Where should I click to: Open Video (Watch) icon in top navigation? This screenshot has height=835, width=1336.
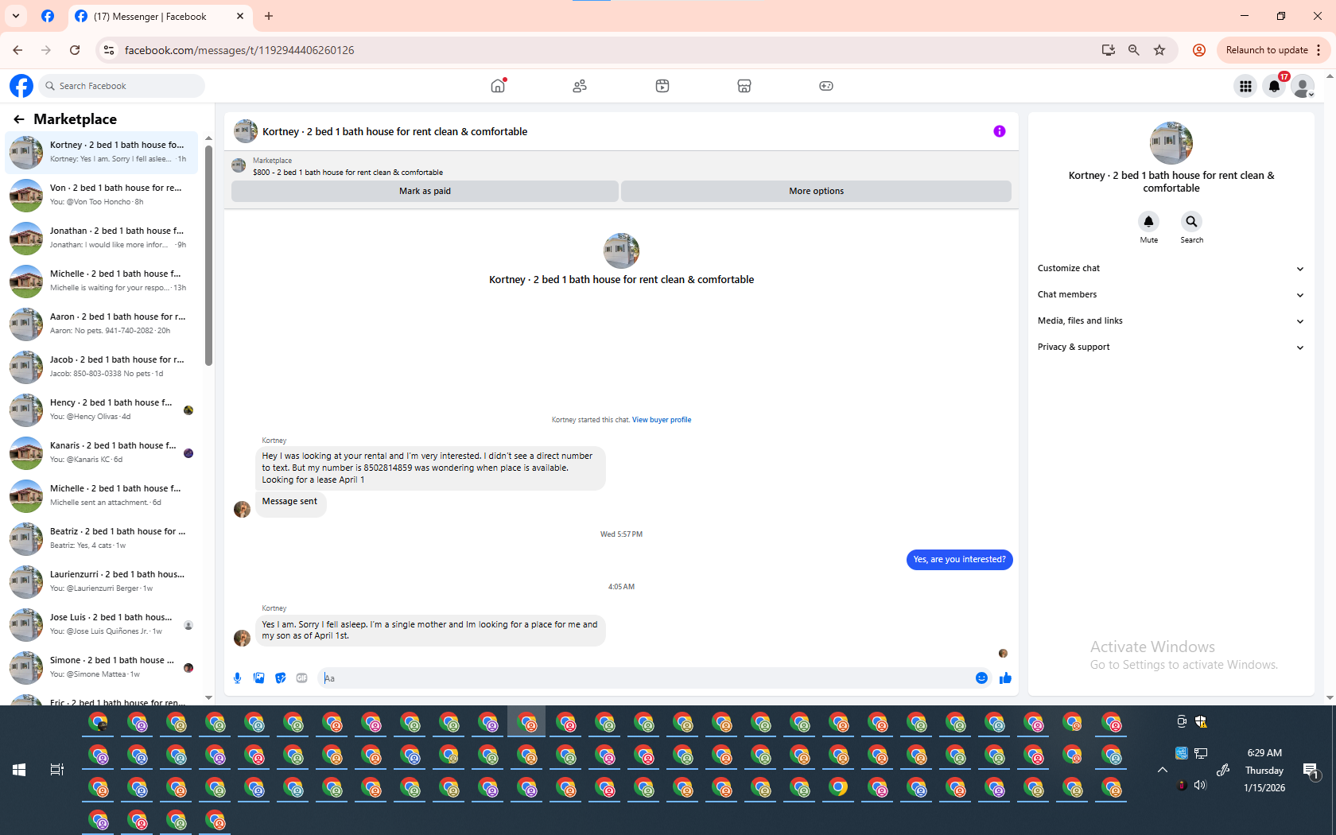point(662,86)
